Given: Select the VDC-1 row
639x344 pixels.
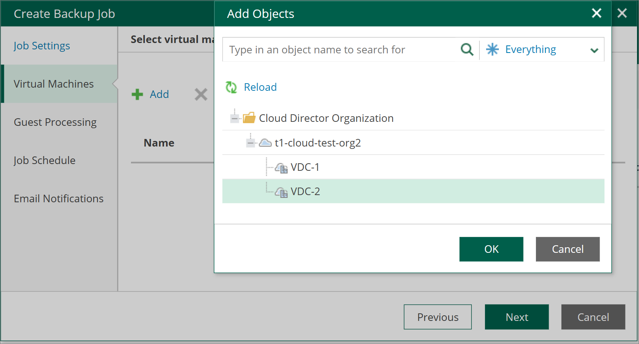Looking at the screenshot, I should coord(413,167).
